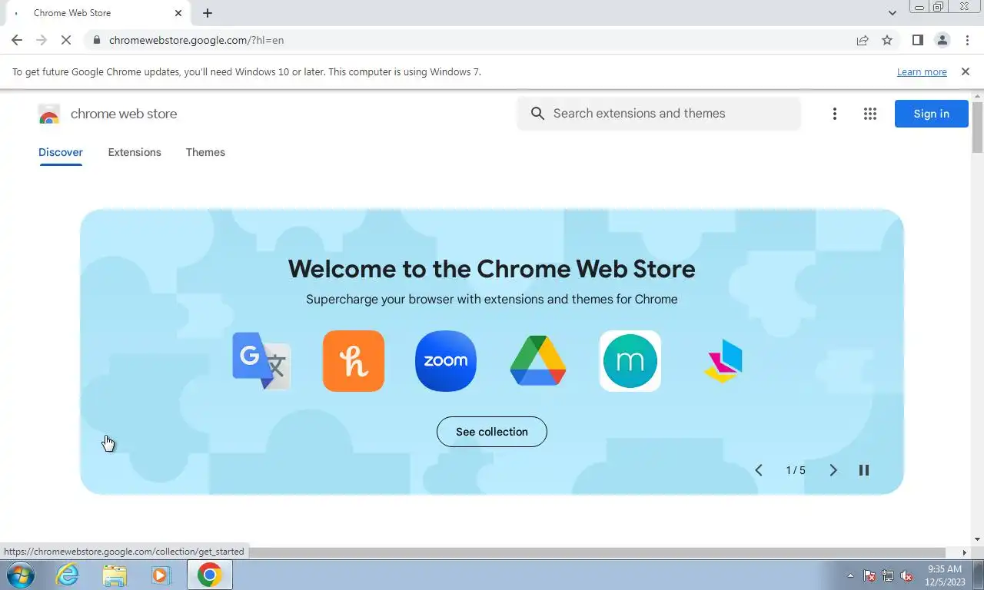Screen dimensions: 984x590
Task: Open the Action Center flag icon
Action: pyautogui.click(x=869, y=575)
